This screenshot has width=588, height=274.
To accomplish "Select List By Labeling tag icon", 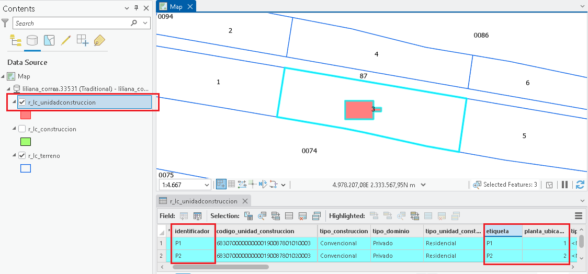I will point(99,40).
